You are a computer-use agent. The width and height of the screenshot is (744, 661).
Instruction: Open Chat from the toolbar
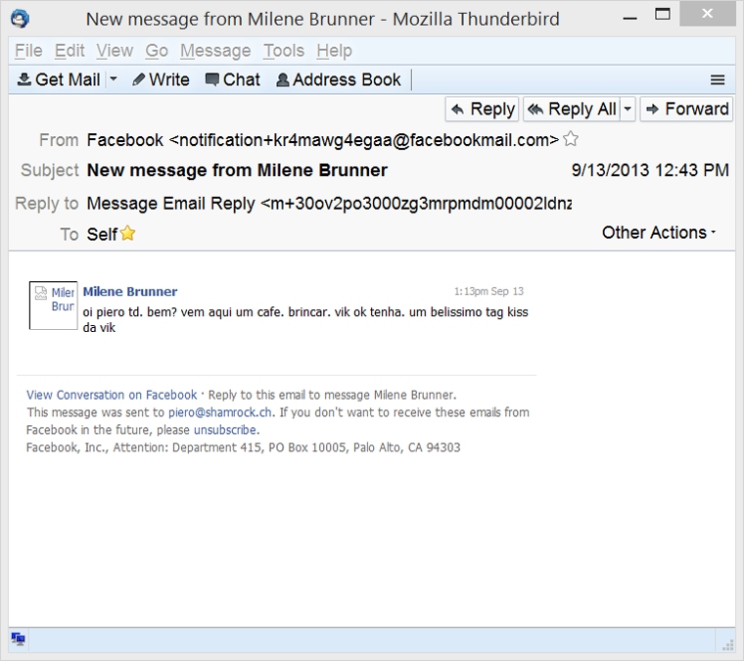click(x=232, y=80)
